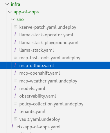The height and width of the screenshot is (133, 110).
Task: Select the app-of-apps folder label
Action: click(26, 12)
